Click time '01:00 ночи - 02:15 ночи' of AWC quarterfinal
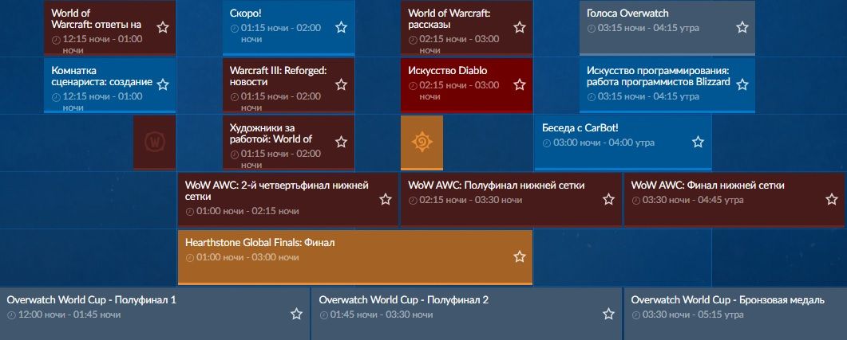Screen dimensions: 847x340 (x=247, y=211)
